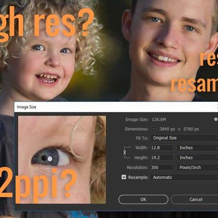Open the Image Size gear settings menu
Image resolution: width=218 pixels, height=218 pixels.
tap(216, 119)
